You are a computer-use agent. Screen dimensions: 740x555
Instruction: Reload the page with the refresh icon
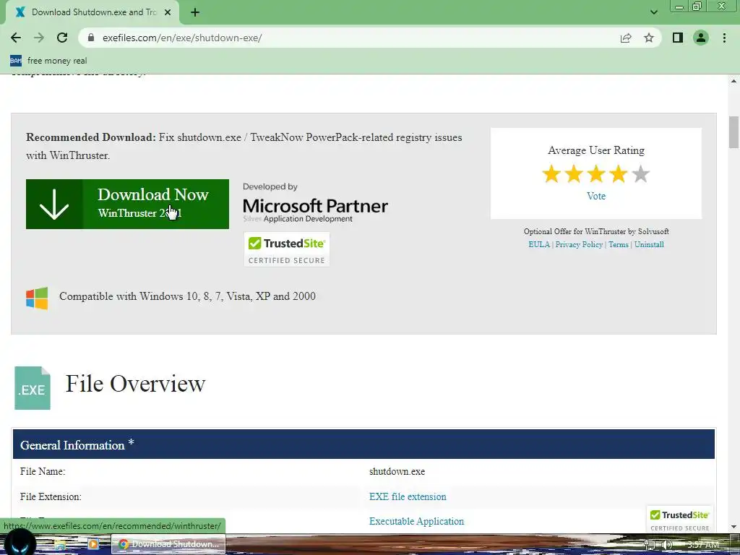tap(62, 38)
